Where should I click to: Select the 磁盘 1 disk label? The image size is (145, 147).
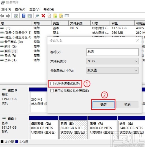point(12,119)
